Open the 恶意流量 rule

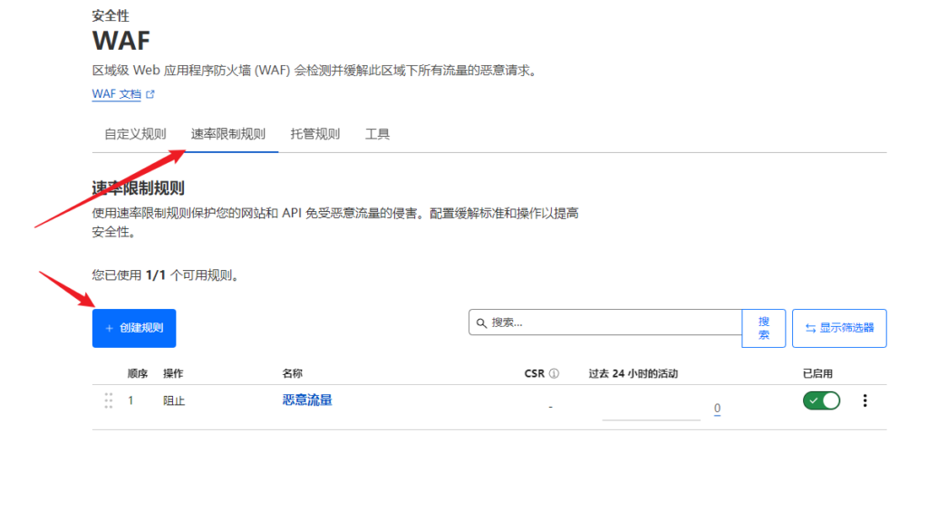tap(307, 399)
